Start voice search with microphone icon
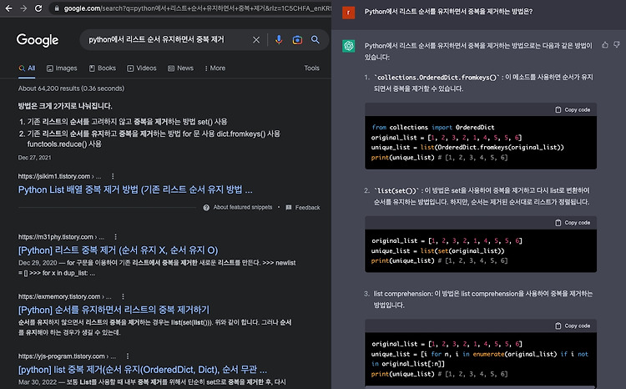The image size is (626, 389). pyautogui.click(x=279, y=39)
